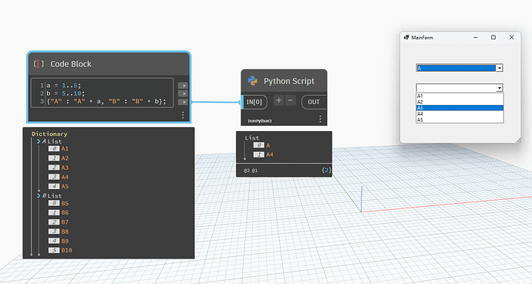Click the second output port arrow of Code Block
This screenshot has height=284, width=532.
(183, 93)
